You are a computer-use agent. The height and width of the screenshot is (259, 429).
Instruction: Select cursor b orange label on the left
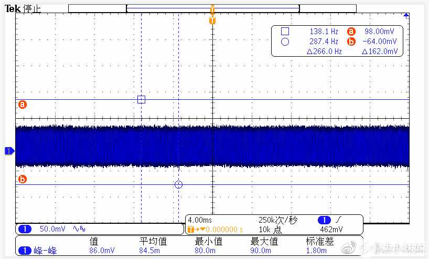pyautogui.click(x=23, y=179)
